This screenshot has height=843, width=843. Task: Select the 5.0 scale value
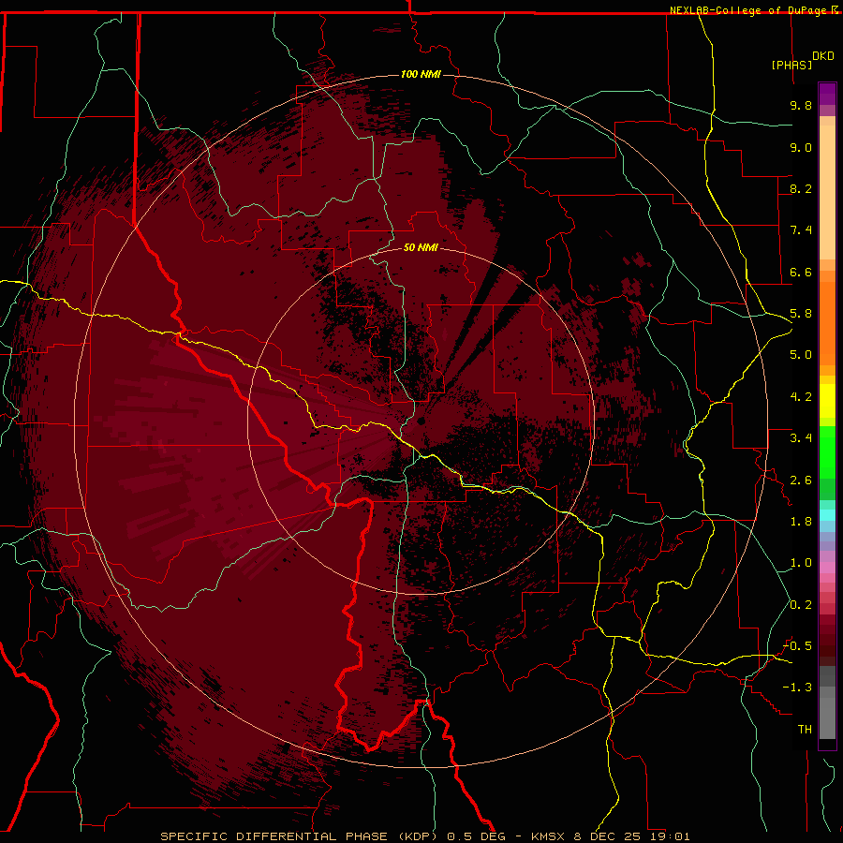coord(801,355)
